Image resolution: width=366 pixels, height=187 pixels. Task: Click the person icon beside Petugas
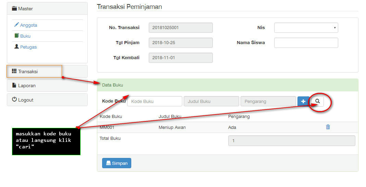[16, 46]
